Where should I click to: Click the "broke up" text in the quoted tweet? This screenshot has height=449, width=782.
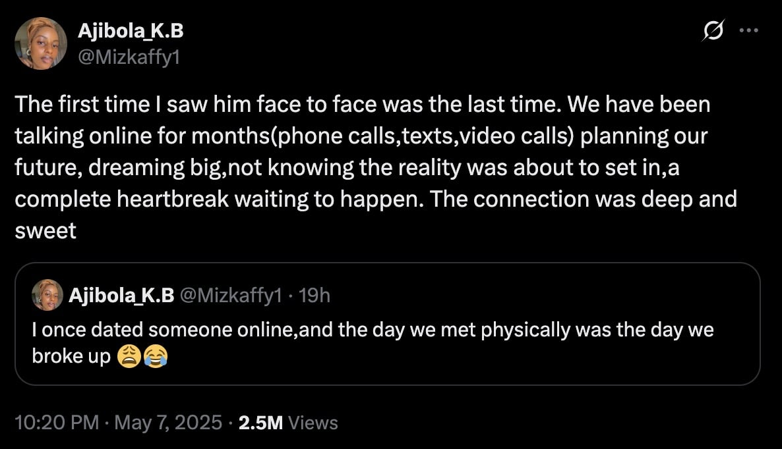(x=71, y=356)
